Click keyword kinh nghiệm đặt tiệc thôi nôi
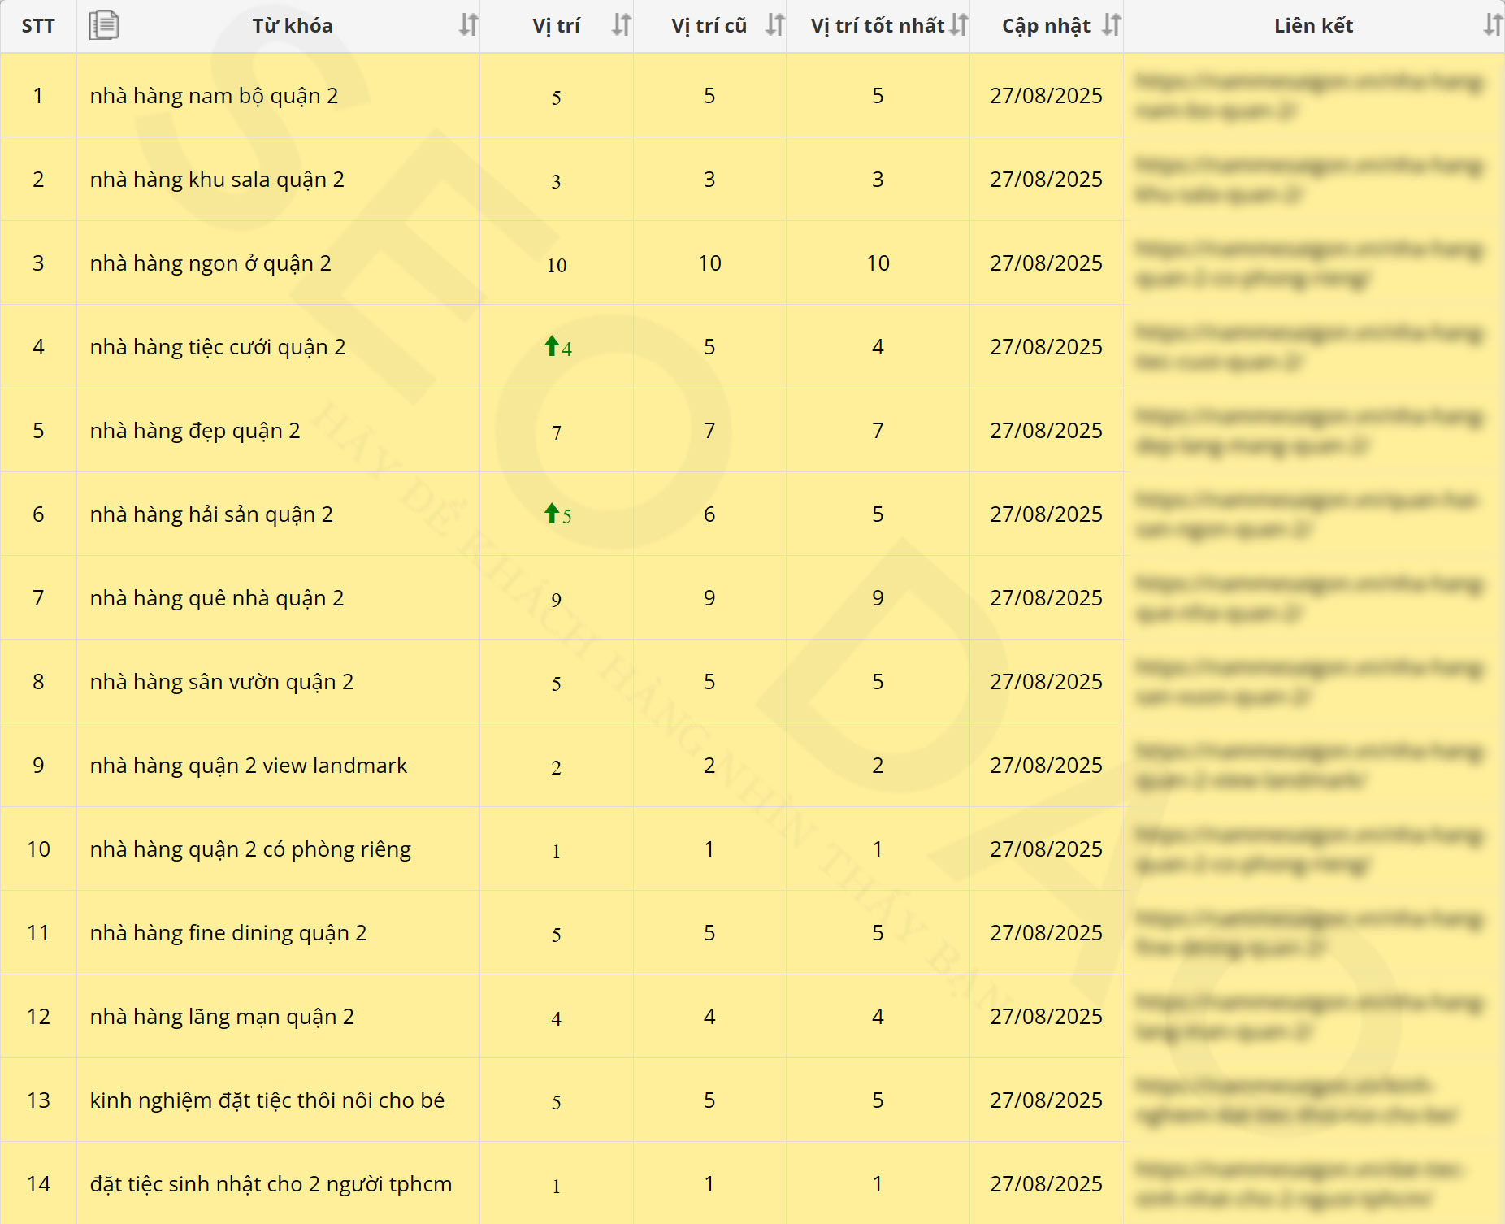Screen dimensions: 1505x1224 click(x=267, y=1100)
